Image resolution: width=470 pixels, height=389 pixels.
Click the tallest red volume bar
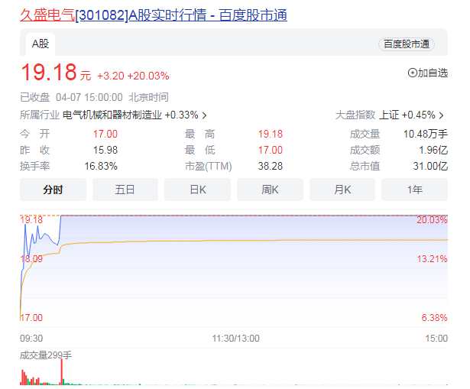click(x=60, y=373)
